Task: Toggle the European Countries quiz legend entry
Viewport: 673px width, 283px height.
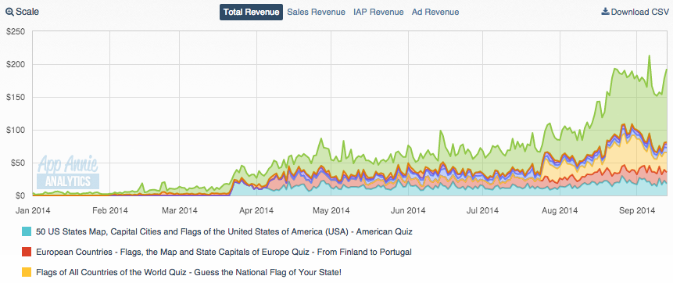Action: pyautogui.click(x=224, y=252)
